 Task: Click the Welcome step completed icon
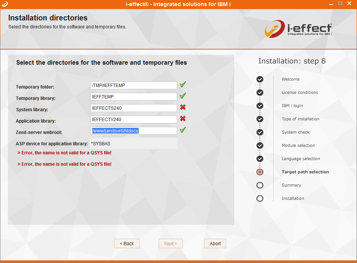260,79
